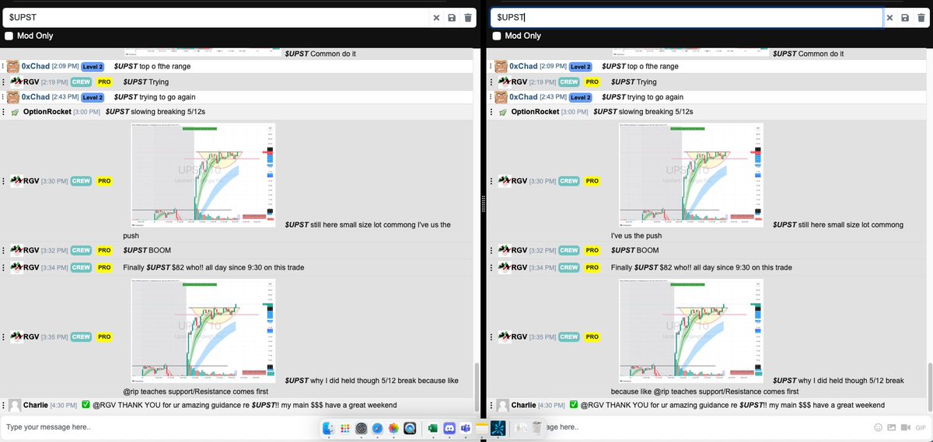The height and width of the screenshot is (442, 933).
Task: Click the left pane vertical scrollbar thumb
Action: pos(477,388)
